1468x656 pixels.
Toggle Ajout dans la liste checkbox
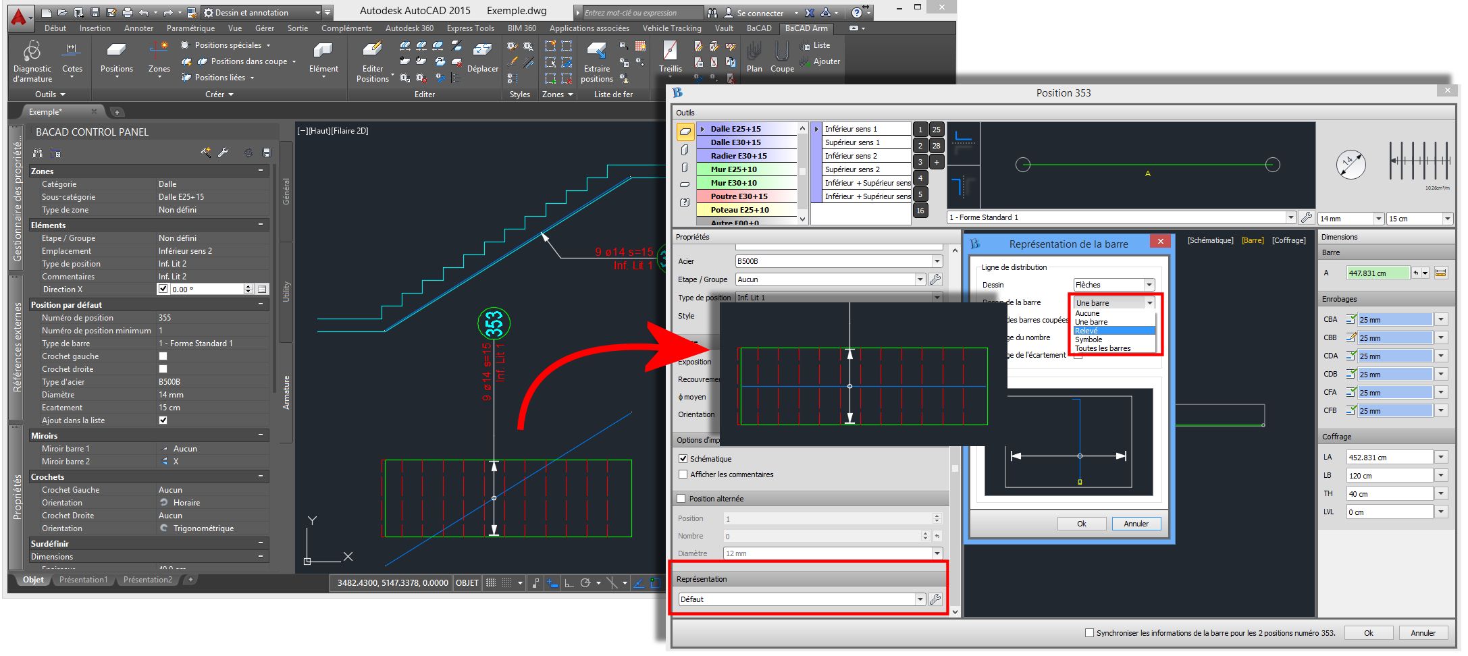(x=163, y=420)
